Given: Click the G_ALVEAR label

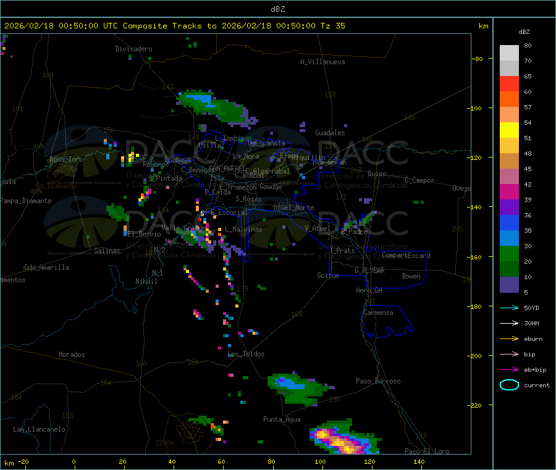Looking at the screenshot, I should point(369,271).
